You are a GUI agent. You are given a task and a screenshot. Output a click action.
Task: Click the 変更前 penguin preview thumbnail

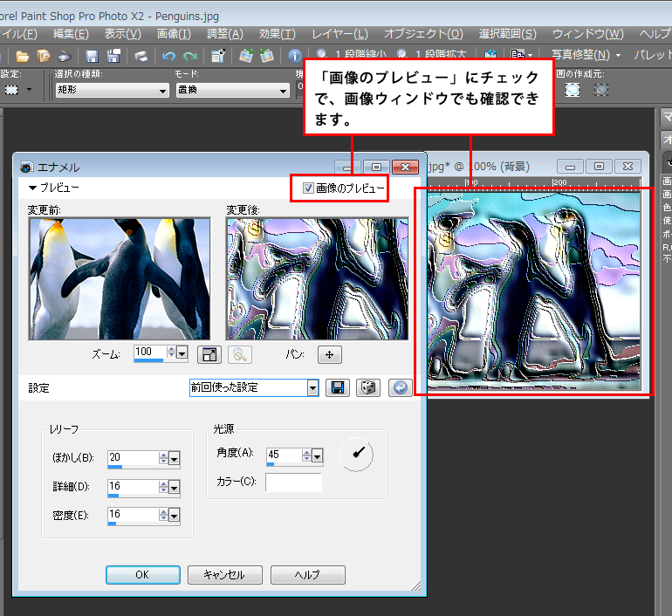[120, 279]
